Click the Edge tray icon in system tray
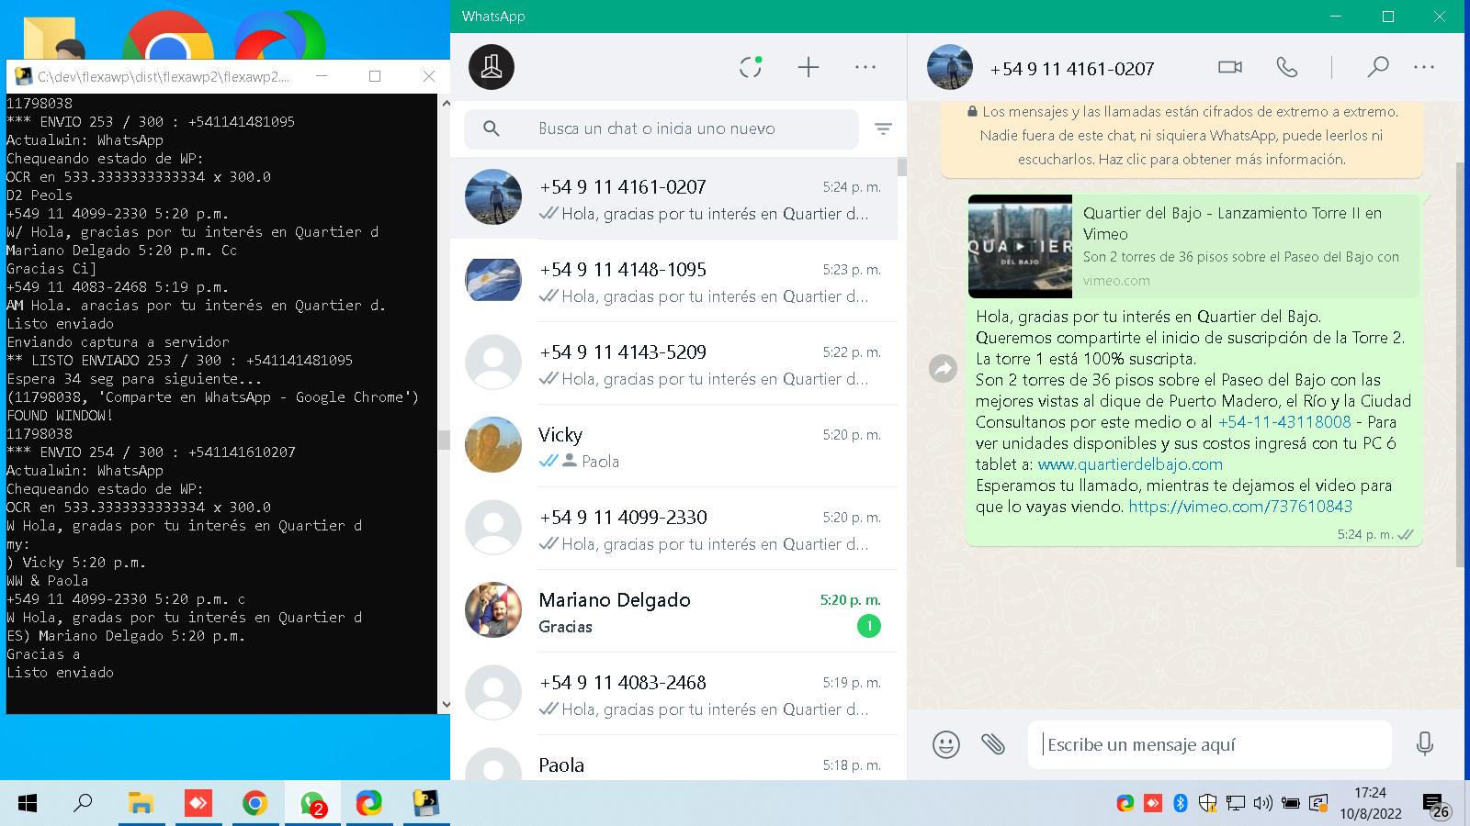 pyautogui.click(x=1125, y=804)
